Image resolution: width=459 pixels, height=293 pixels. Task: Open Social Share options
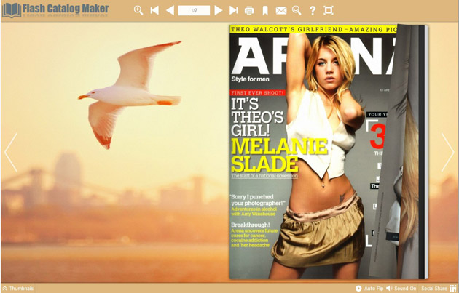434,289
